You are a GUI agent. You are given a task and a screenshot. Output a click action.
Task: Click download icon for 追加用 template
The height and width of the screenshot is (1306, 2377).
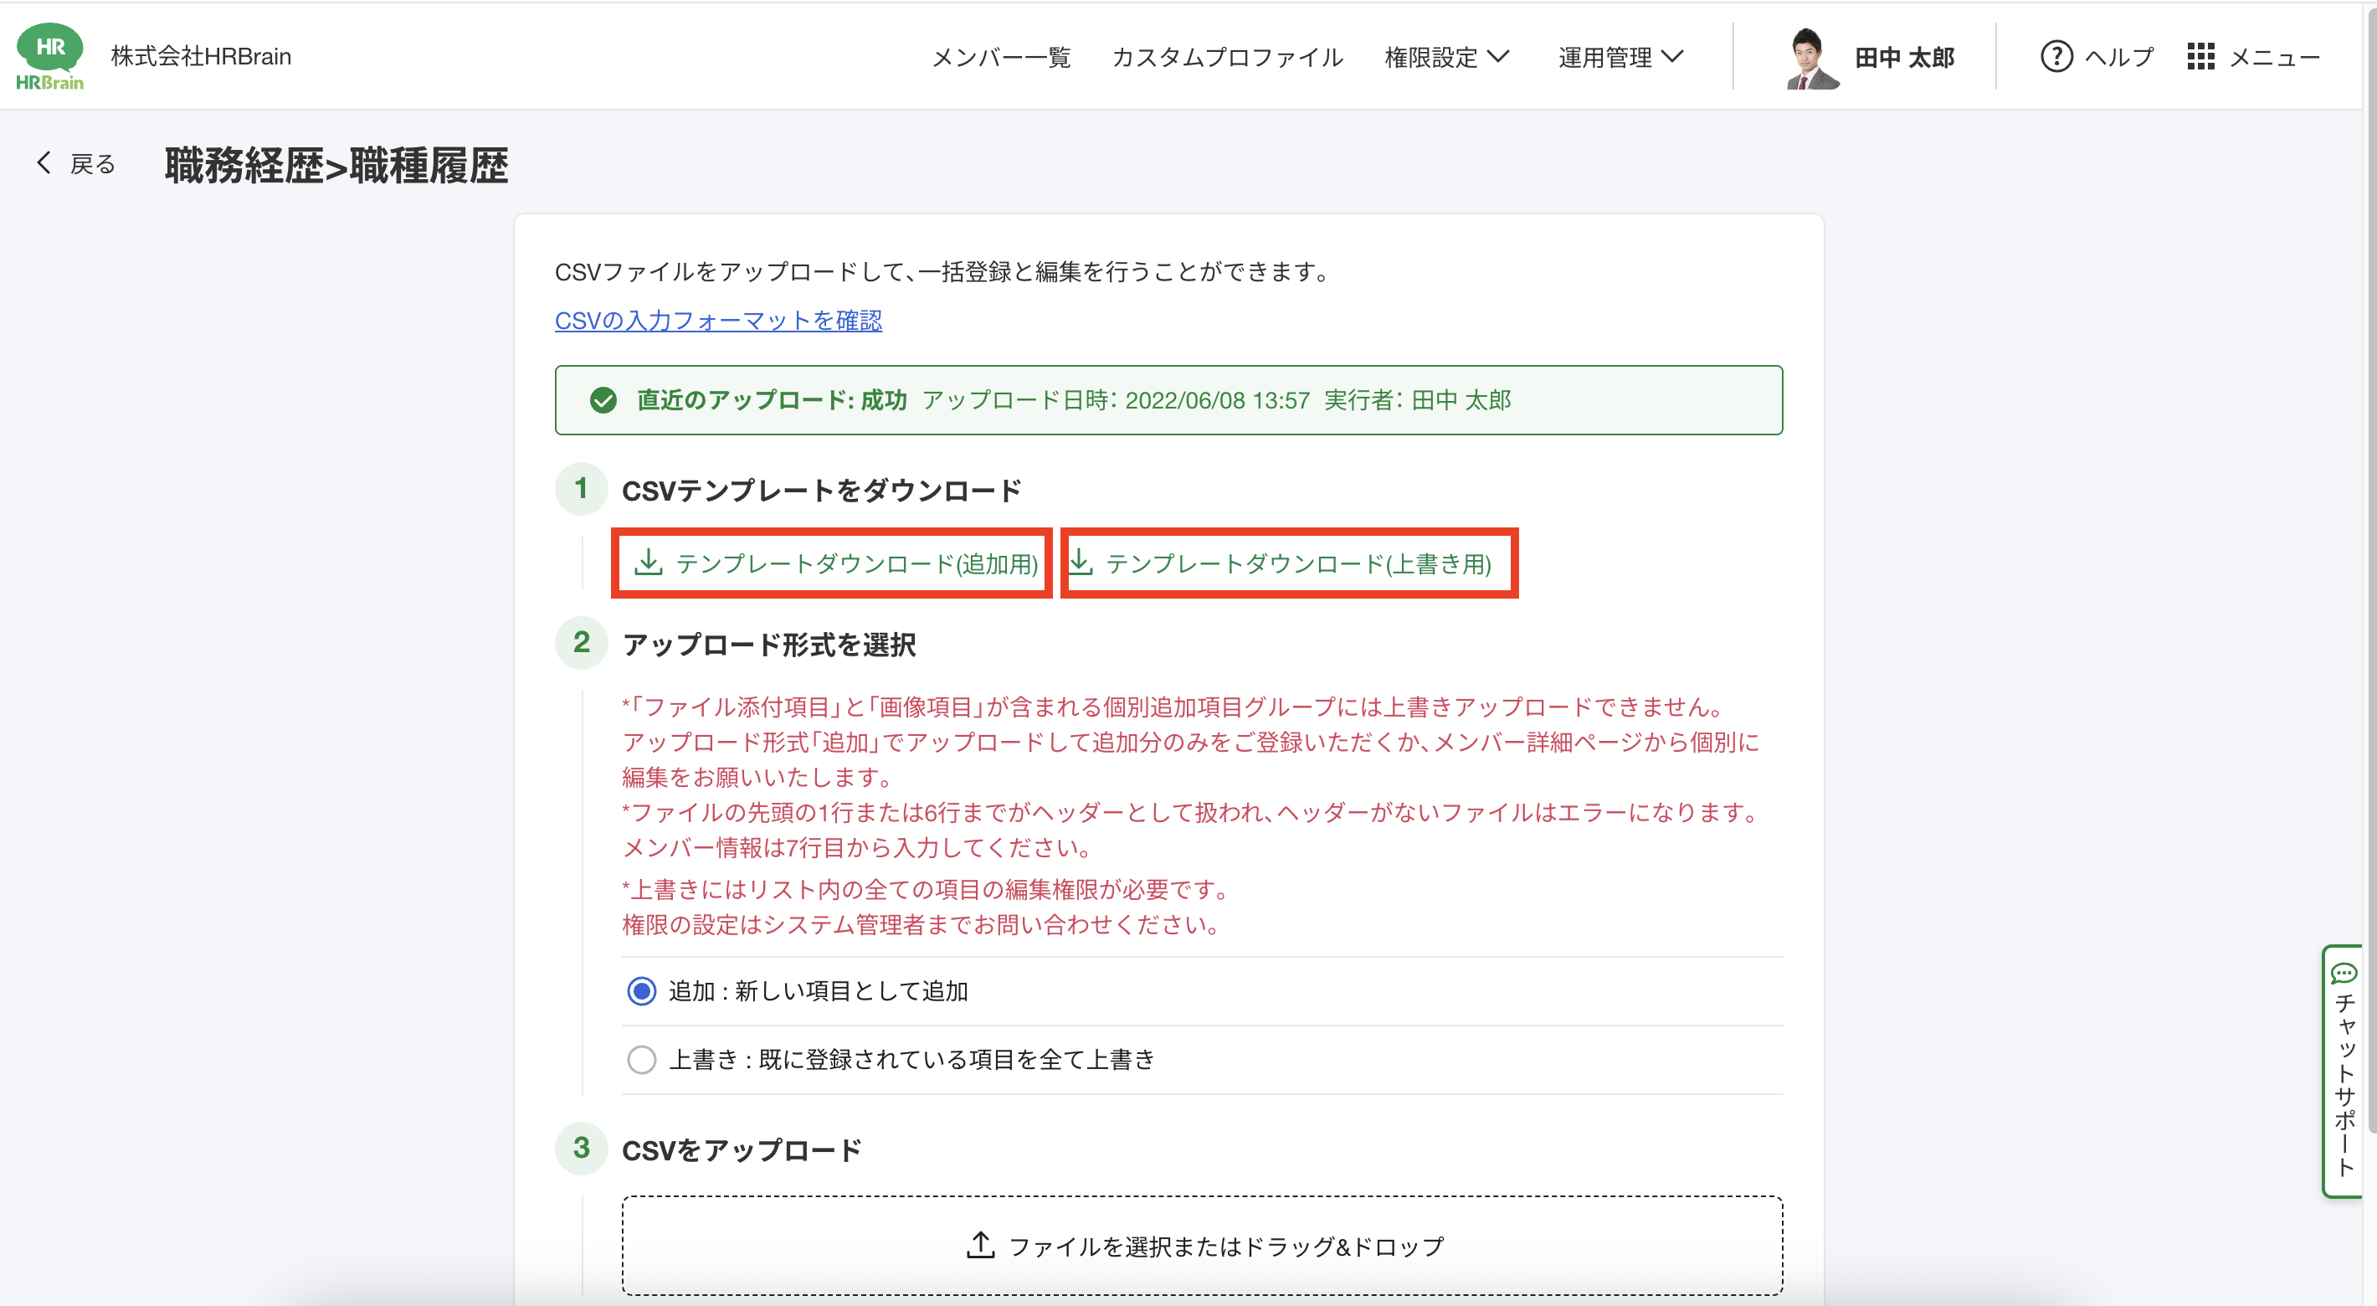[649, 562]
